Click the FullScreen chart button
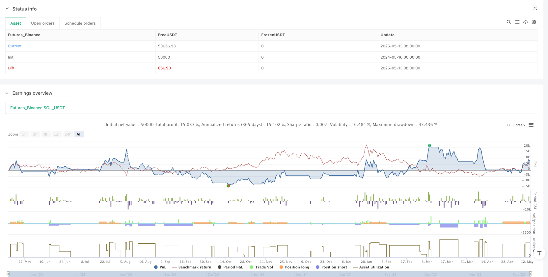Image resolution: width=548 pixels, height=277 pixels. coord(516,125)
